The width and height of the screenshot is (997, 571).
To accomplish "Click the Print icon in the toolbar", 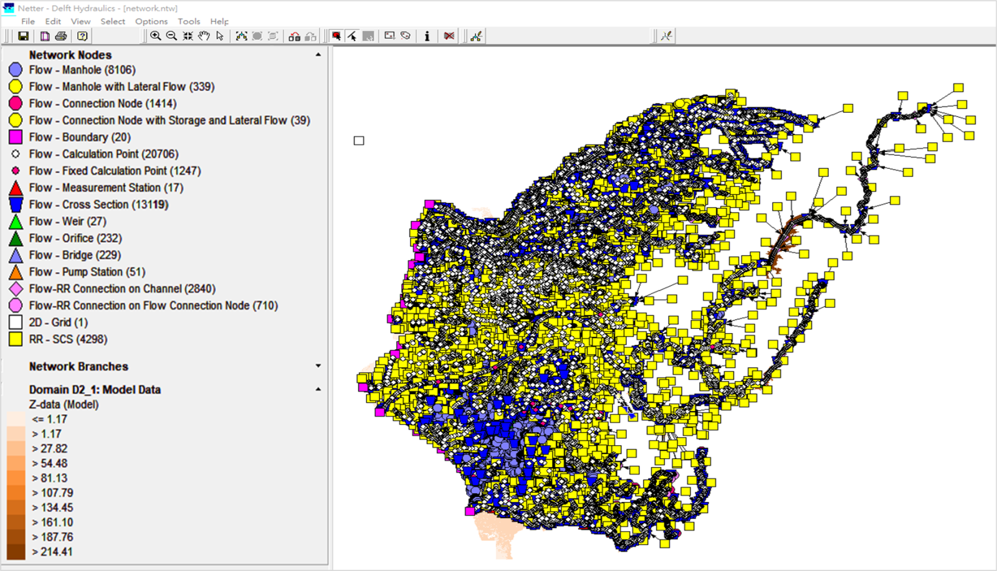I will (x=61, y=36).
